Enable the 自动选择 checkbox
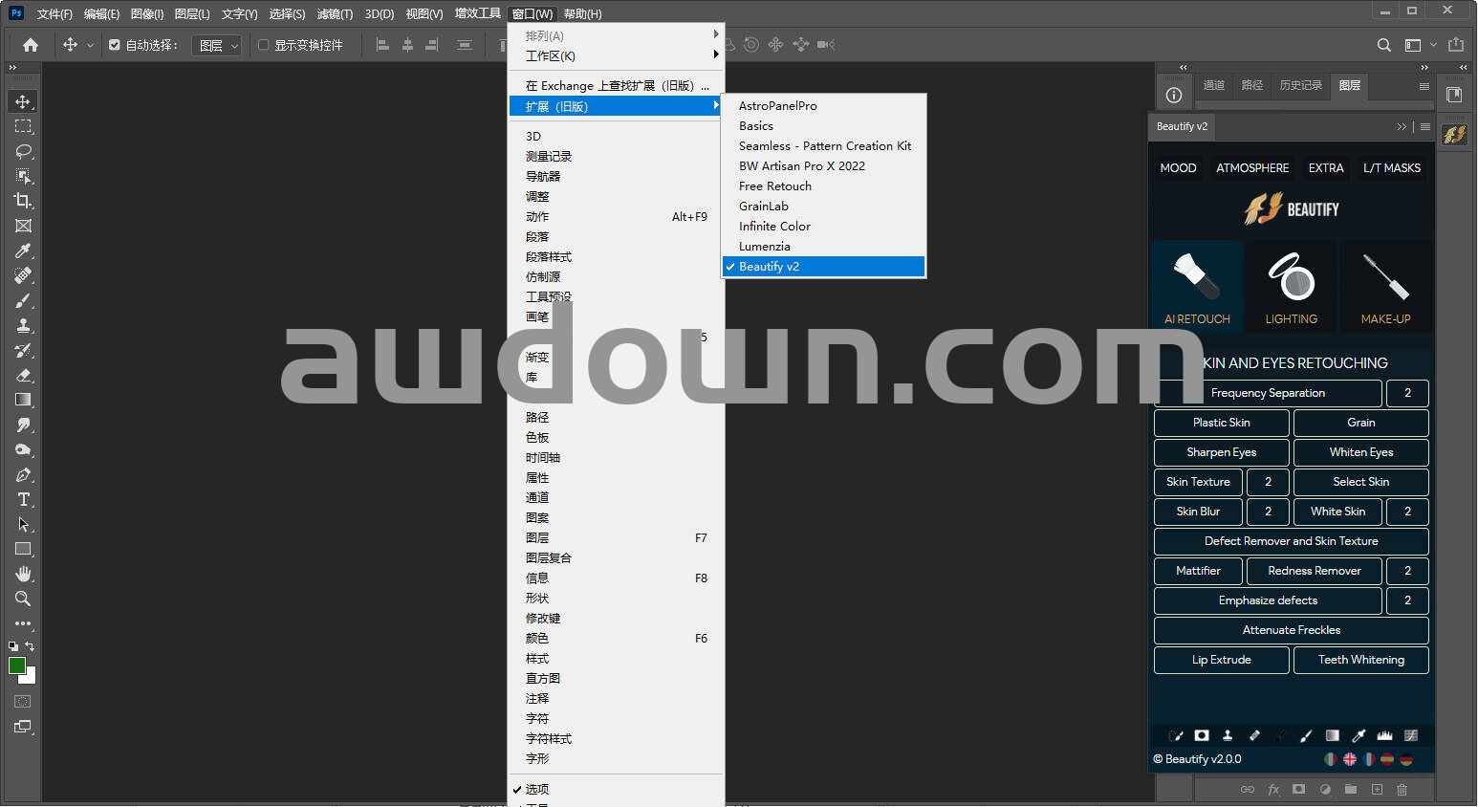 (115, 45)
